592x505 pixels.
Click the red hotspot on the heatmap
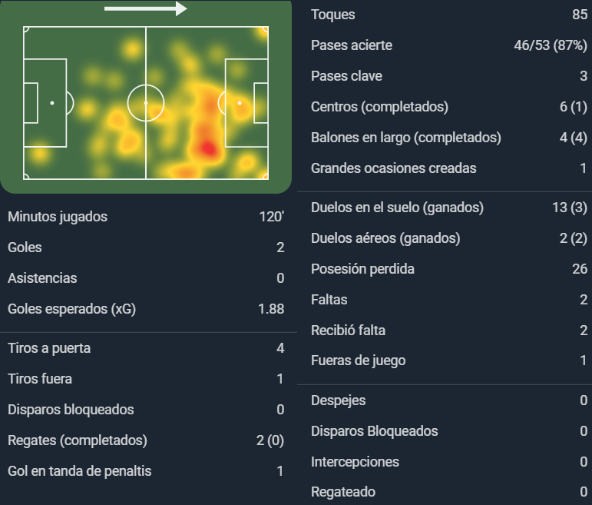(207, 148)
